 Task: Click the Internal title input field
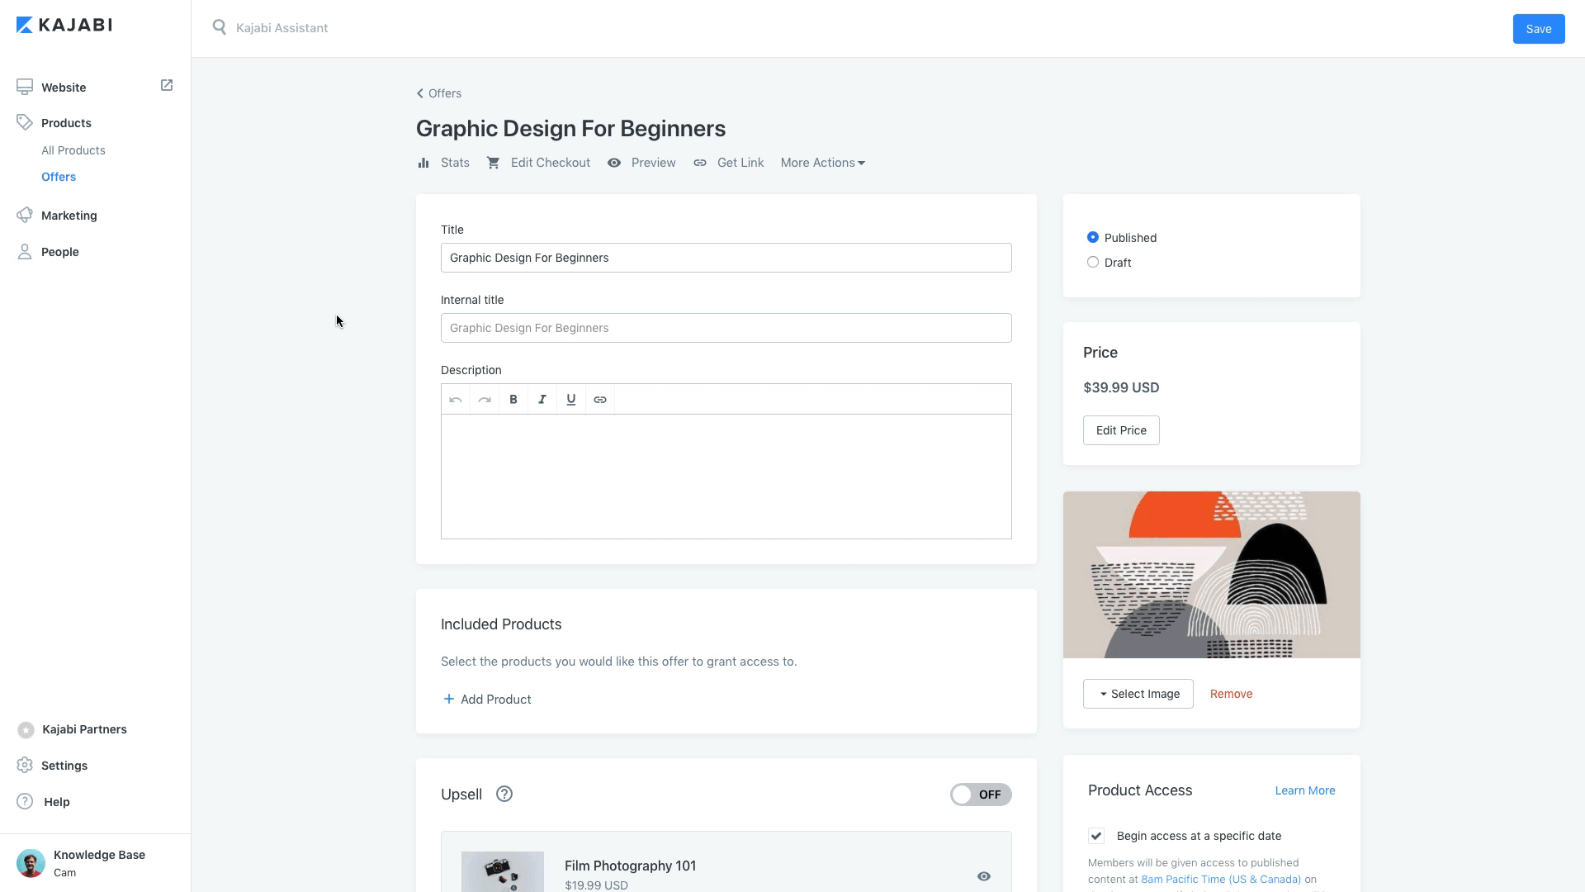[x=726, y=328]
